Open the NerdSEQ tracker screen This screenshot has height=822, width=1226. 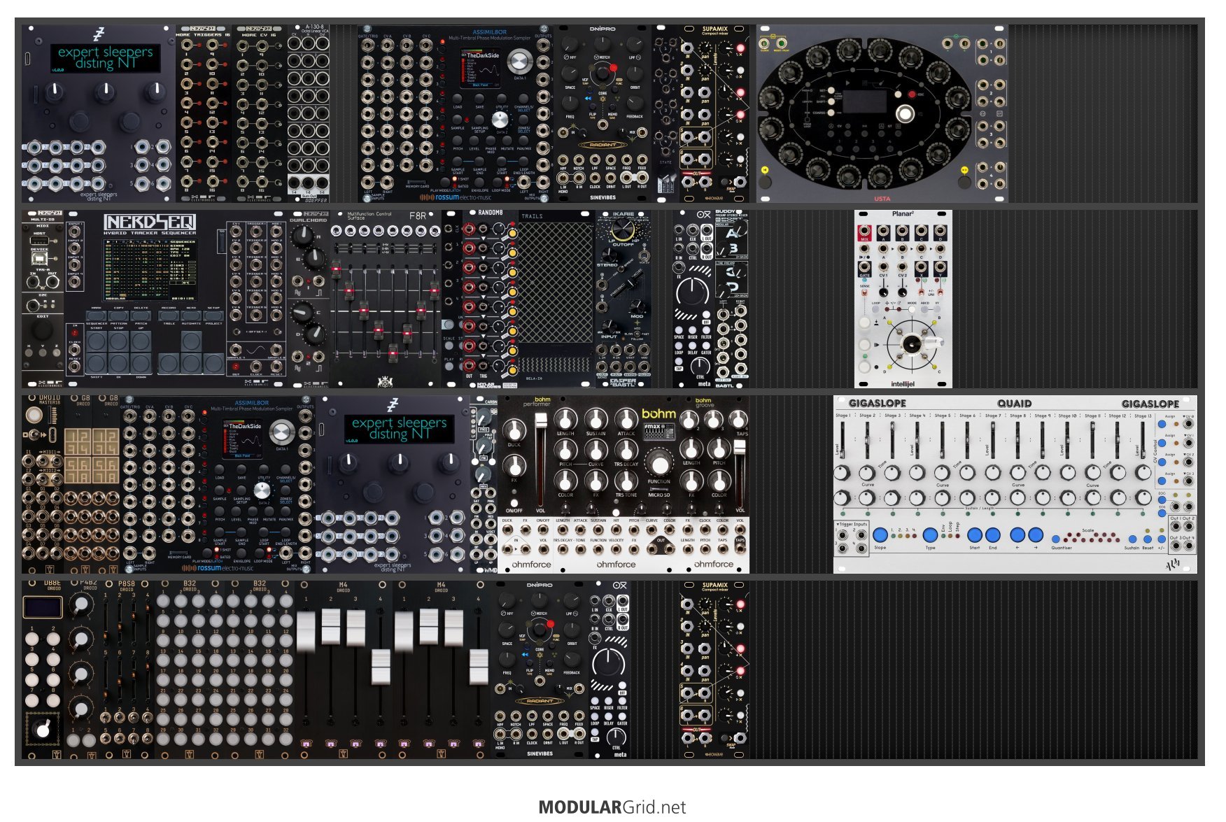[150, 269]
